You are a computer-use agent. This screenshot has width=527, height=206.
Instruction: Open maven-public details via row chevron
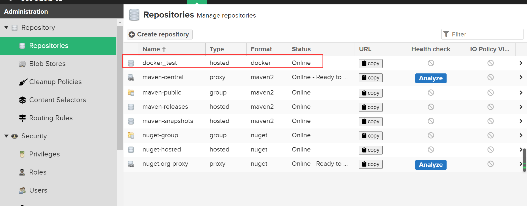(x=521, y=93)
